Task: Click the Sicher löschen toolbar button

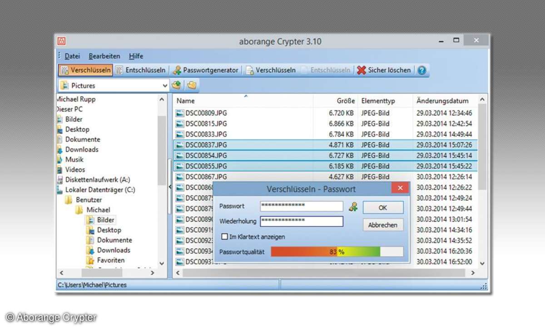Action: (384, 70)
